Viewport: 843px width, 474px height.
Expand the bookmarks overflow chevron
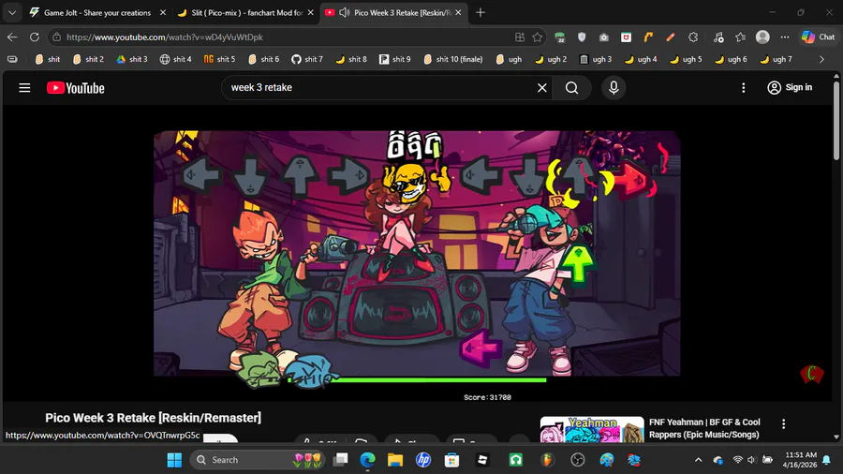pyautogui.click(x=821, y=59)
